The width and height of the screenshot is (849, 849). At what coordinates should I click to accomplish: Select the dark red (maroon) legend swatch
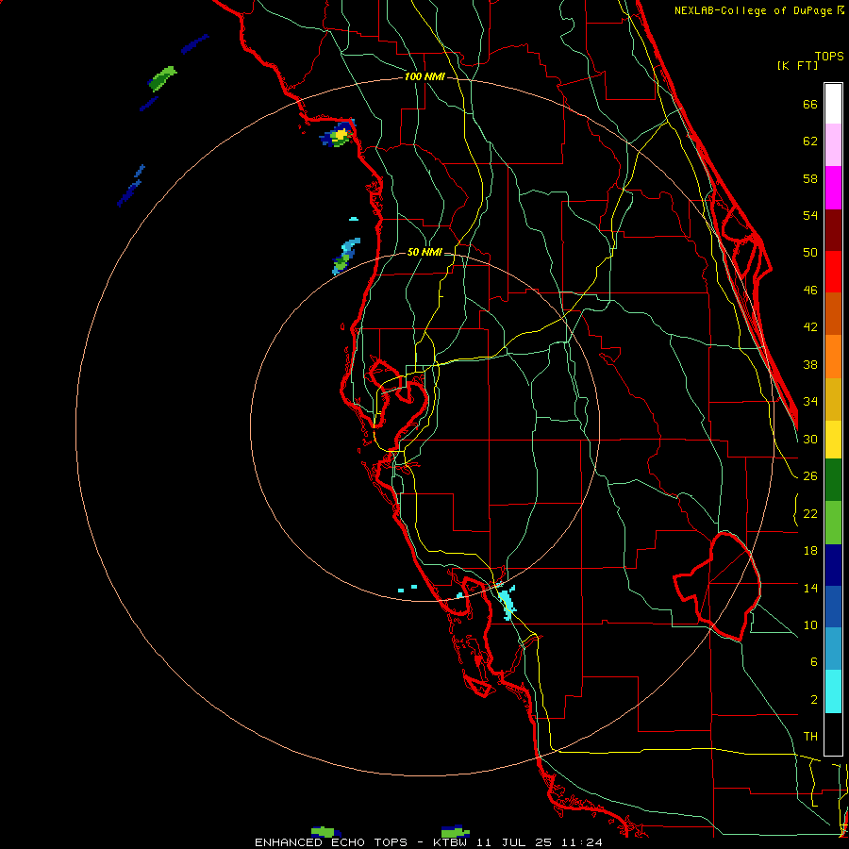coord(833,230)
